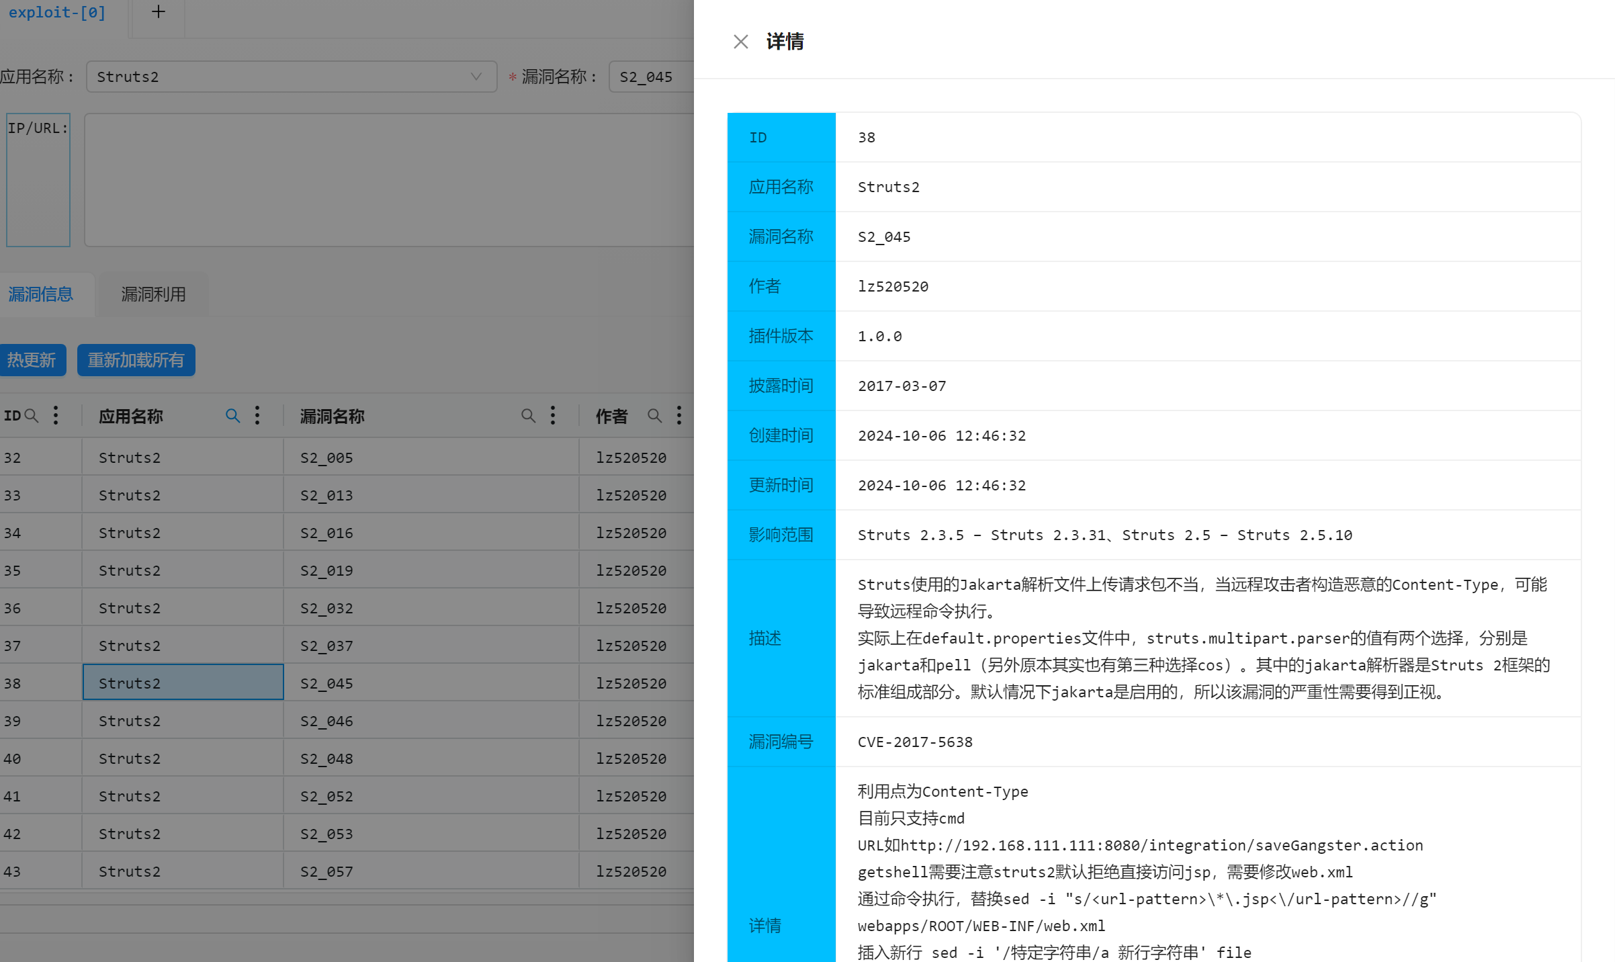Screen dimensions: 1615x962
Task: Close the 详情 drawer with X icon
Action: [740, 42]
